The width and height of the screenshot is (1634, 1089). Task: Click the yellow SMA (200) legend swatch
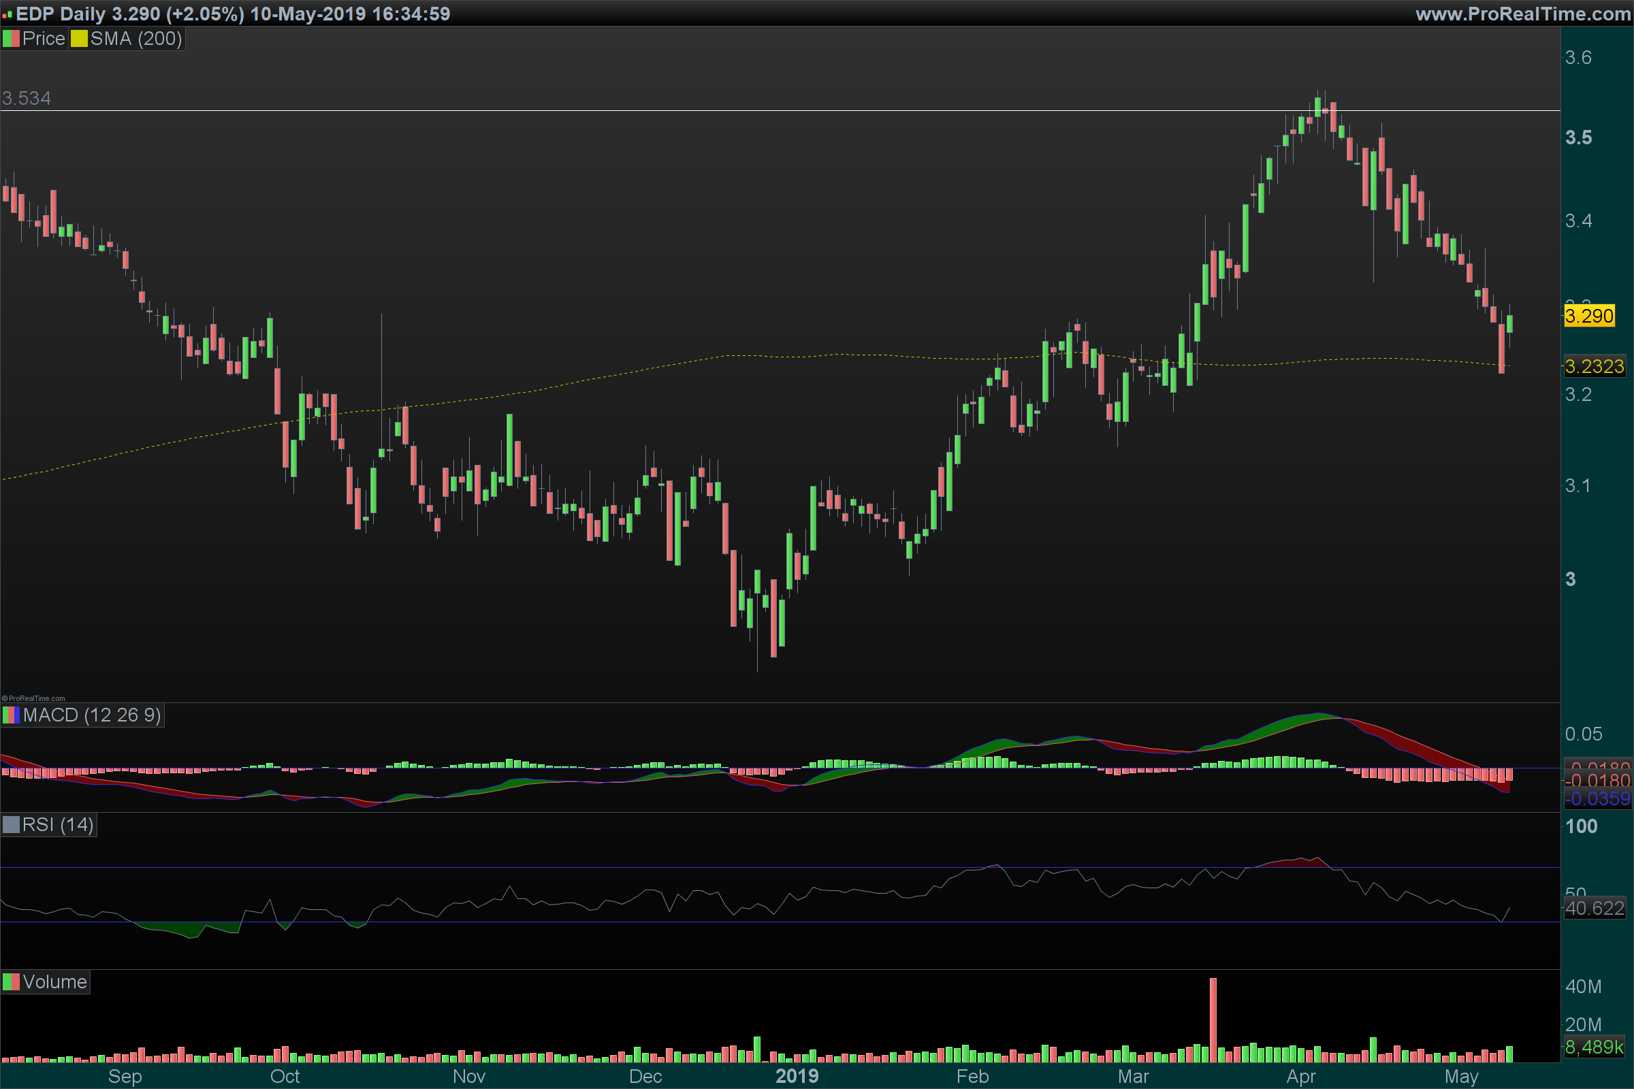78,39
